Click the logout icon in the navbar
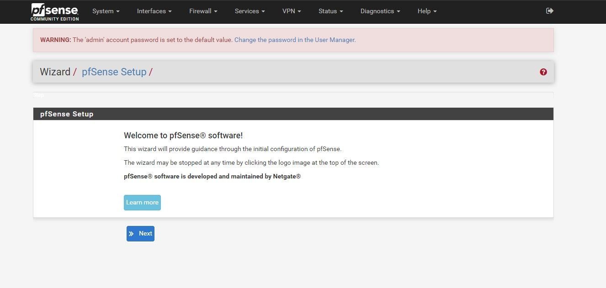The width and height of the screenshot is (606, 288). (550, 11)
